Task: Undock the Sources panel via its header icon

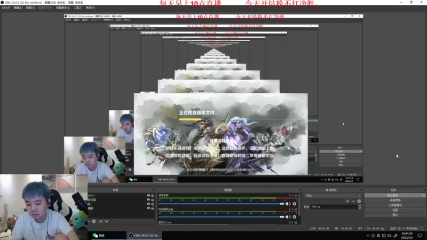Action: pyautogui.click(x=154, y=190)
